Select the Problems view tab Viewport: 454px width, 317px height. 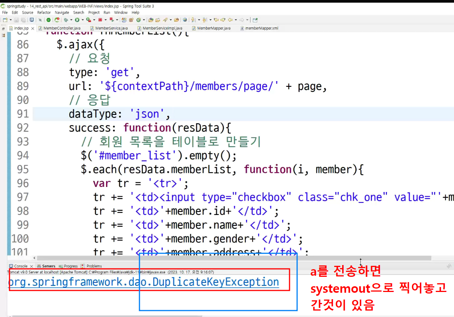pos(91,266)
